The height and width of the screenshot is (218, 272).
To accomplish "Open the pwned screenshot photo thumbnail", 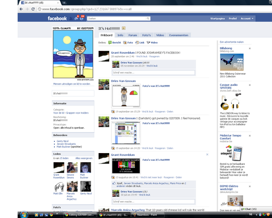I will tap(126, 133).
